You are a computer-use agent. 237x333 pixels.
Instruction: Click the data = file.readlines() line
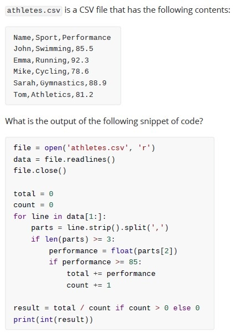[64, 159]
